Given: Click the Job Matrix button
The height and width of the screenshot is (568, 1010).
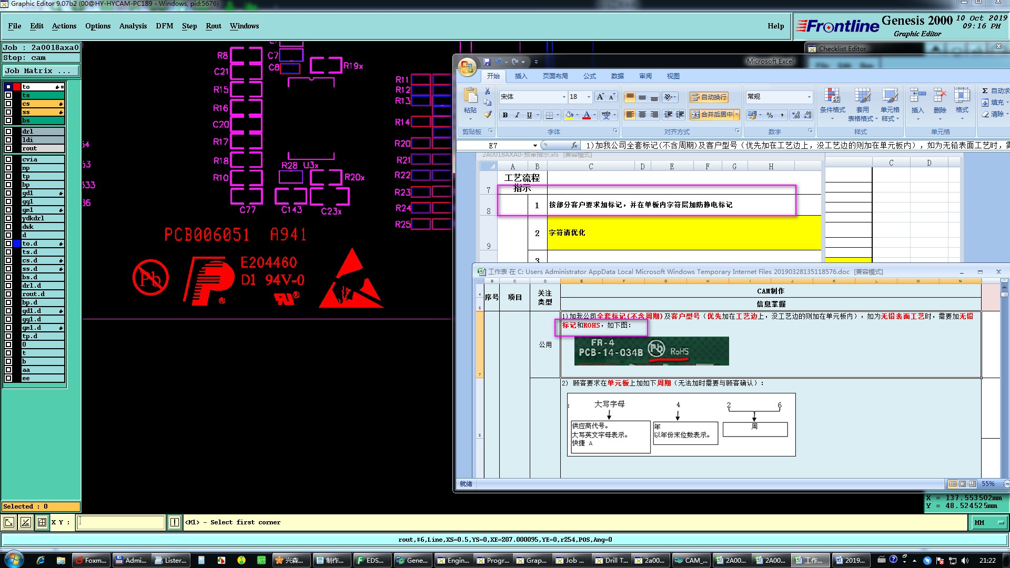Looking at the screenshot, I should tap(41, 70).
